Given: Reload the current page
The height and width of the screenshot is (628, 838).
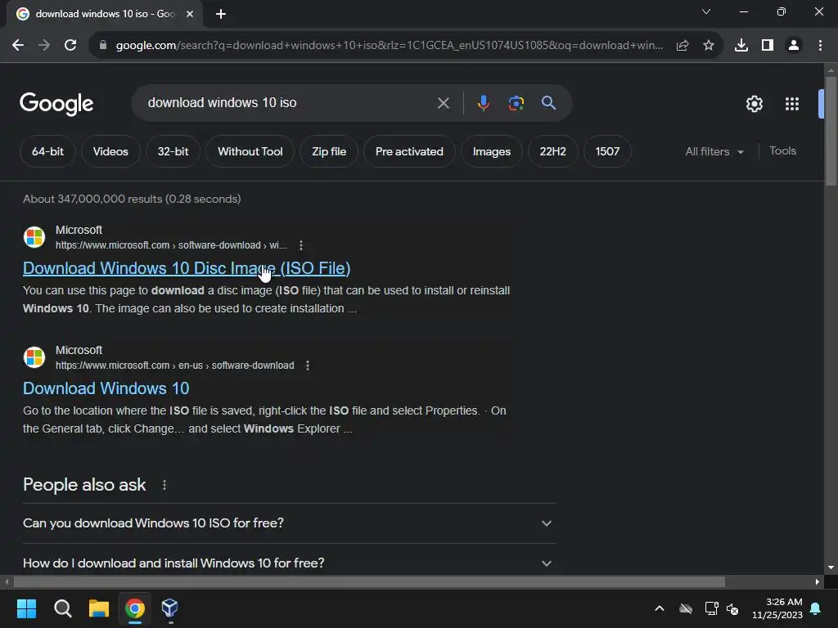Looking at the screenshot, I should click(x=70, y=46).
